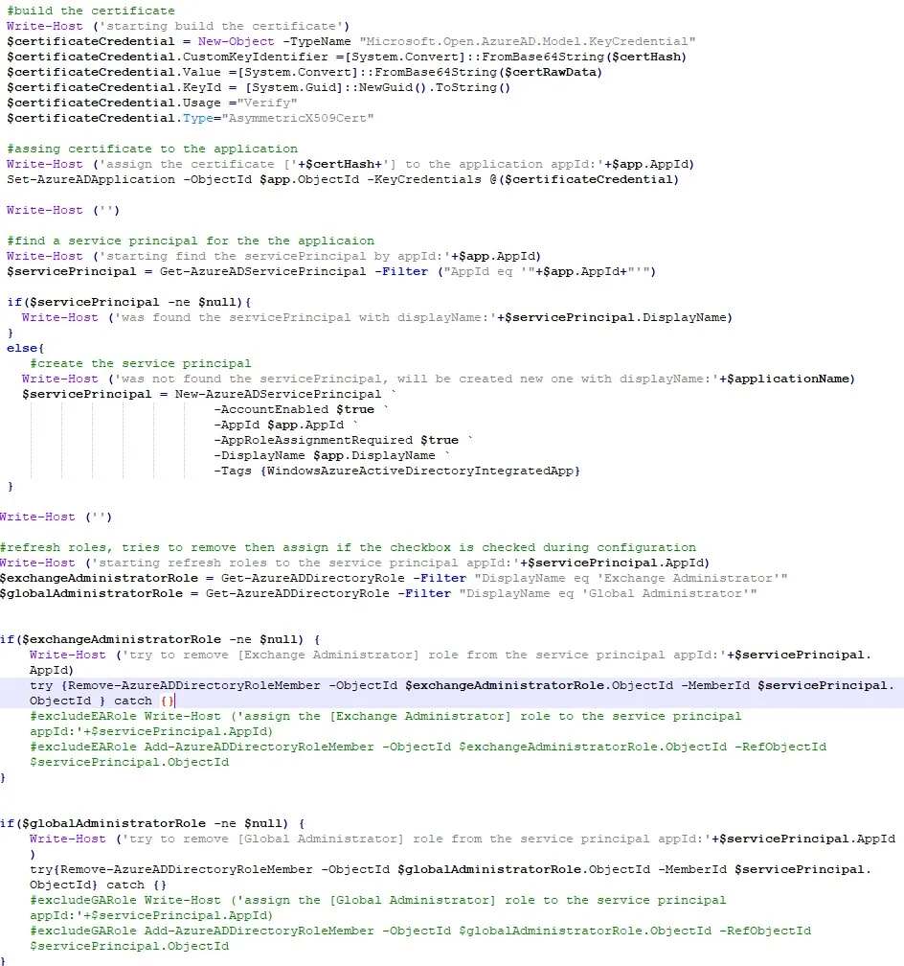Click the 'catch {}' on the highlighted line
Viewport: 904px width, 966px height.
tap(144, 701)
